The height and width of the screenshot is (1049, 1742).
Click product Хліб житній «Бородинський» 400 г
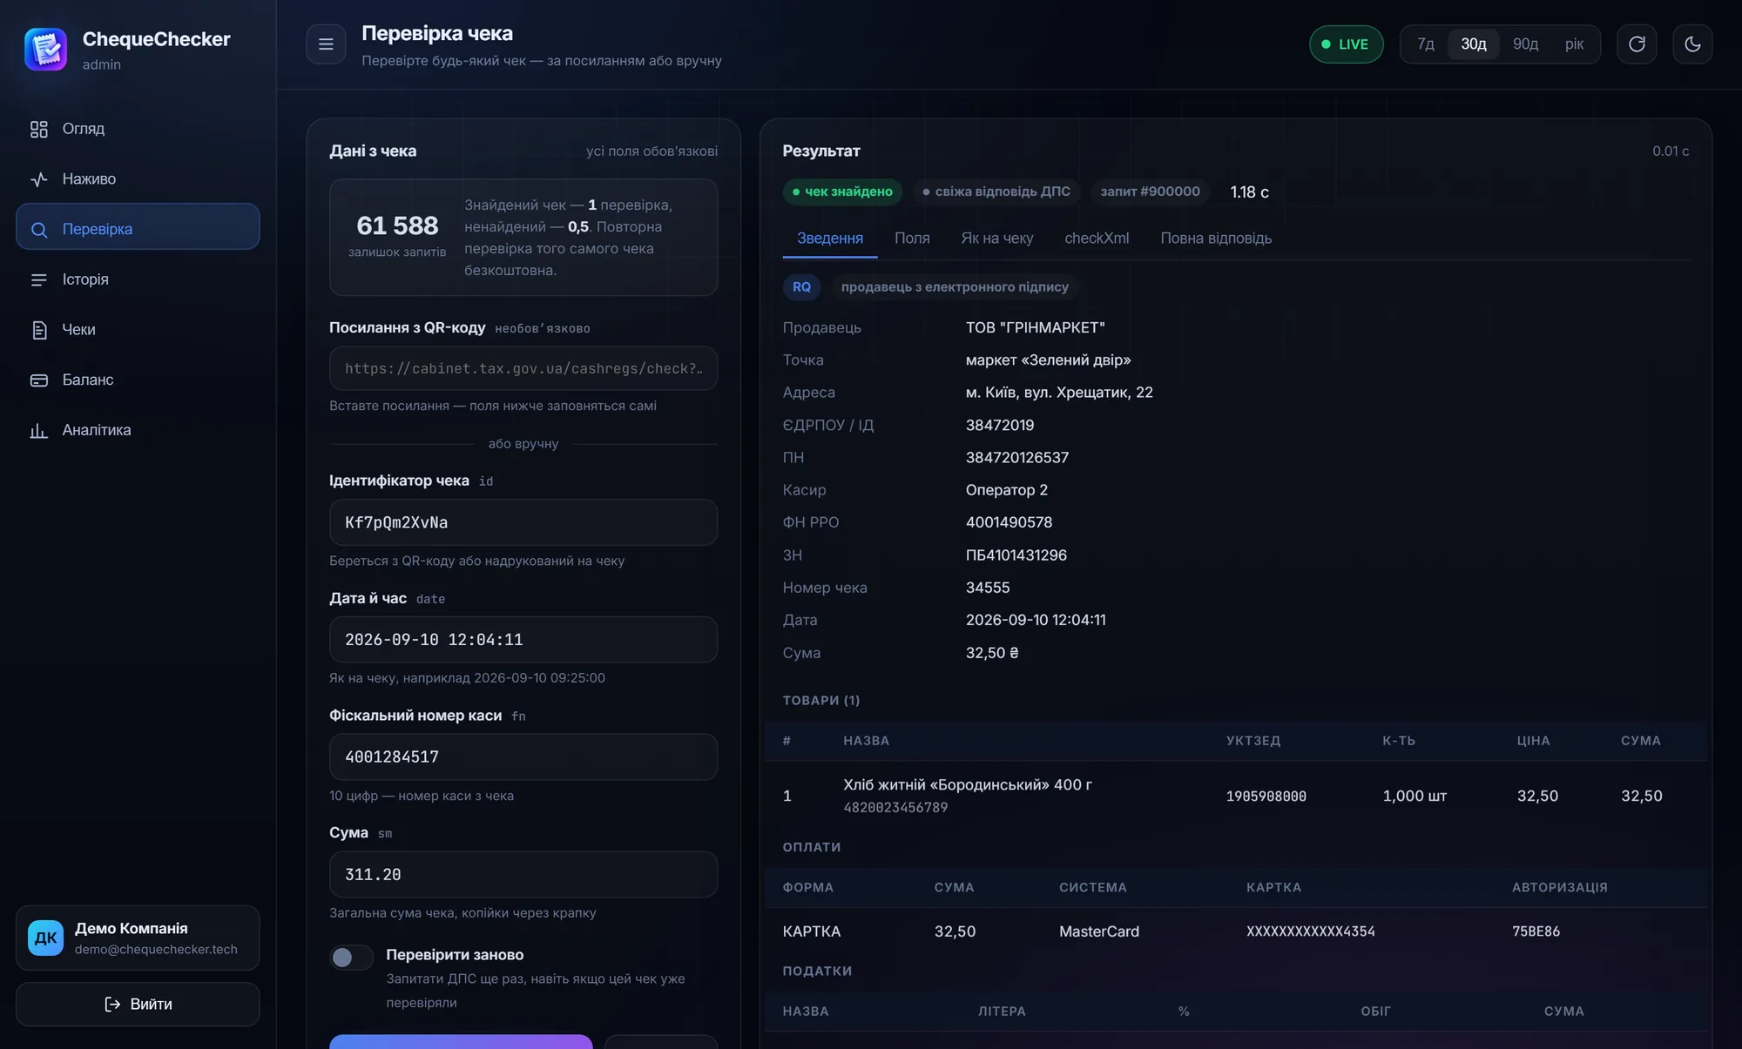click(967, 785)
